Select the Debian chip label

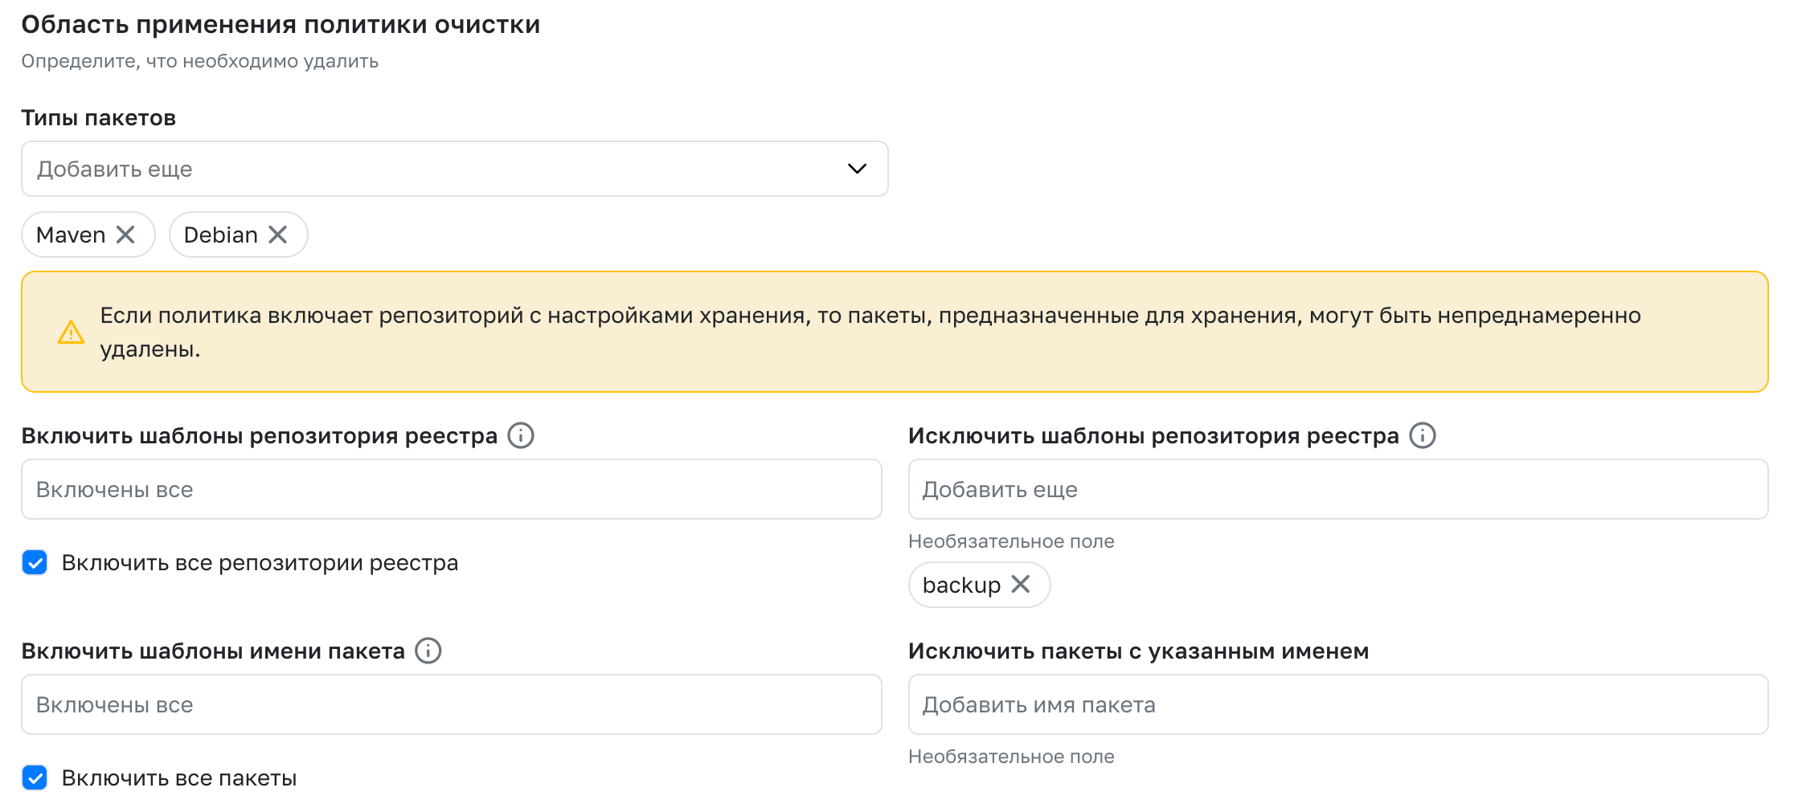click(x=220, y=235)
